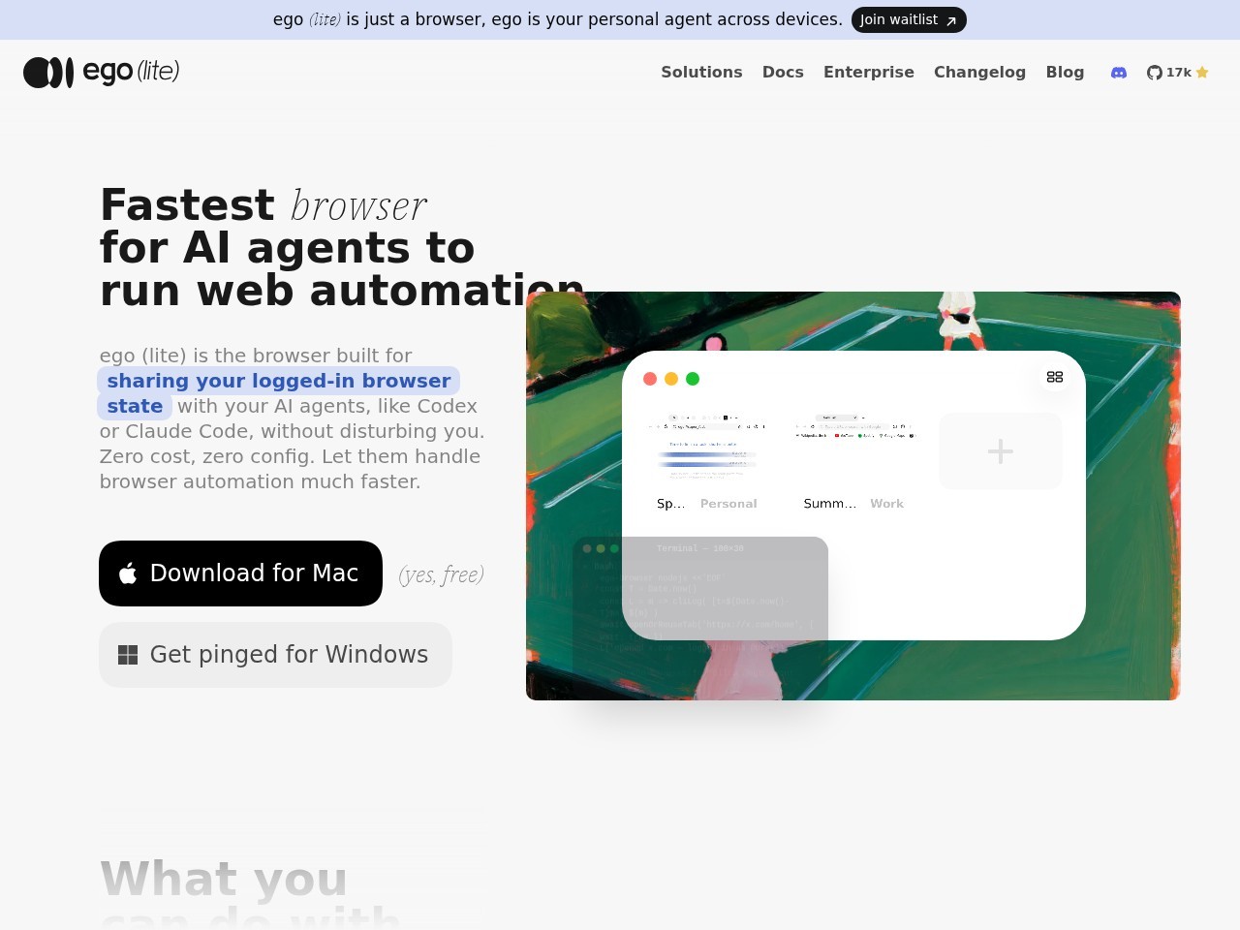Click the '(yes, free)' note
This screenshot has height=930, width=1240.
point(441,574)
